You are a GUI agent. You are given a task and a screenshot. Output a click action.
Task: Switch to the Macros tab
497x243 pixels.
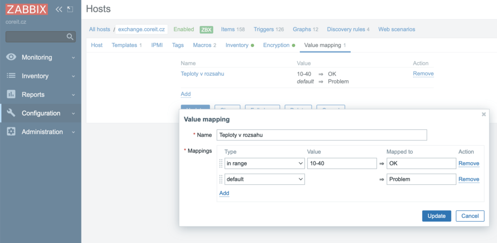click(x=204, y=45)
